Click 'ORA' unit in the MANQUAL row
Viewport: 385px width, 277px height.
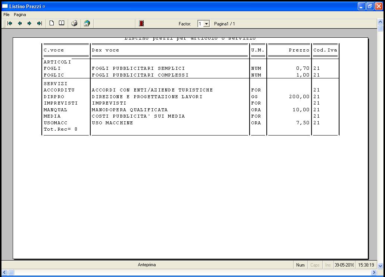click(x=256, y=110)
